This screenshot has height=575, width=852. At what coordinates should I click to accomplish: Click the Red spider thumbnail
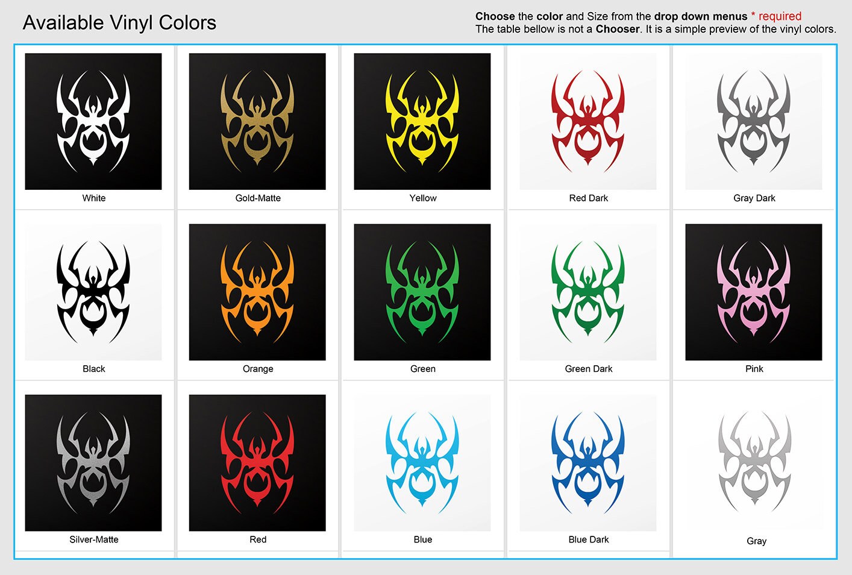click(x=257, y=463)
